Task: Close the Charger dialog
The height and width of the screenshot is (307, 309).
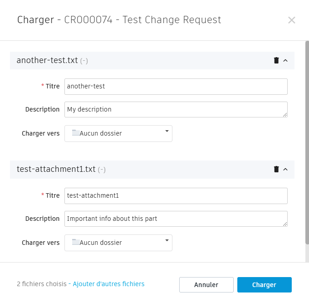Action: click(x=292, y=20)
